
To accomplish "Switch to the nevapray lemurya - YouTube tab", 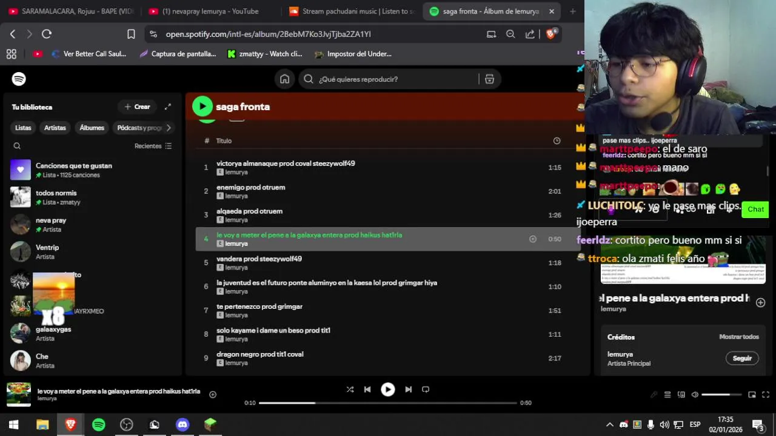I will (210, 12).
